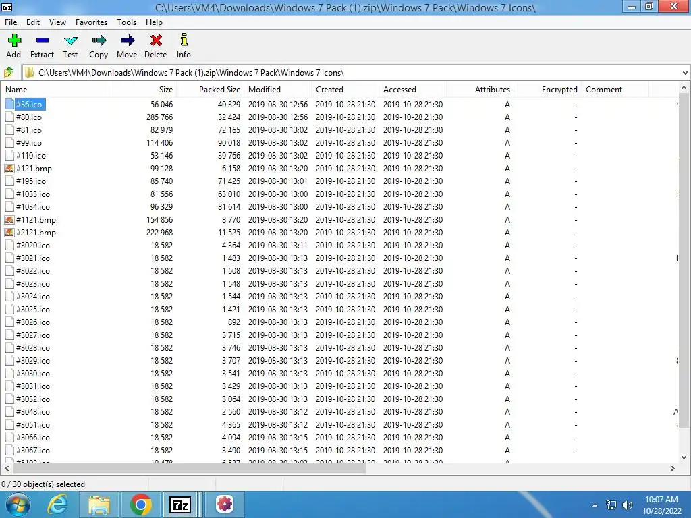This screenshot has width=691, height=518.
Task: Sort by the Size column header
Action: coord(142,90)
